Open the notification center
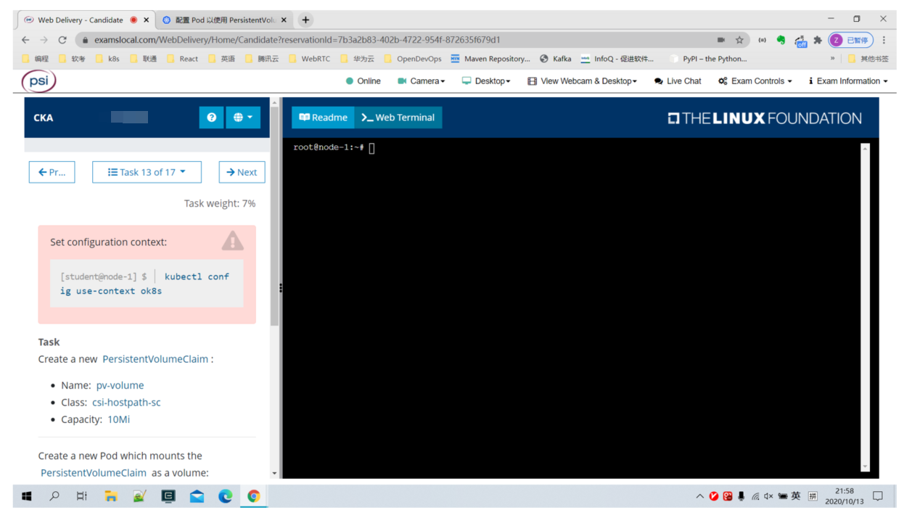904x518 pixels. pos(878,496)
